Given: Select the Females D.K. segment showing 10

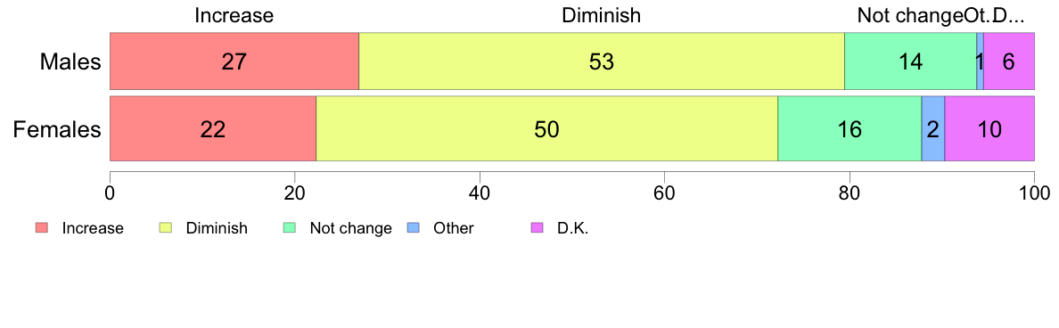Looking at the screenshot, I should [x=989, y=129].
